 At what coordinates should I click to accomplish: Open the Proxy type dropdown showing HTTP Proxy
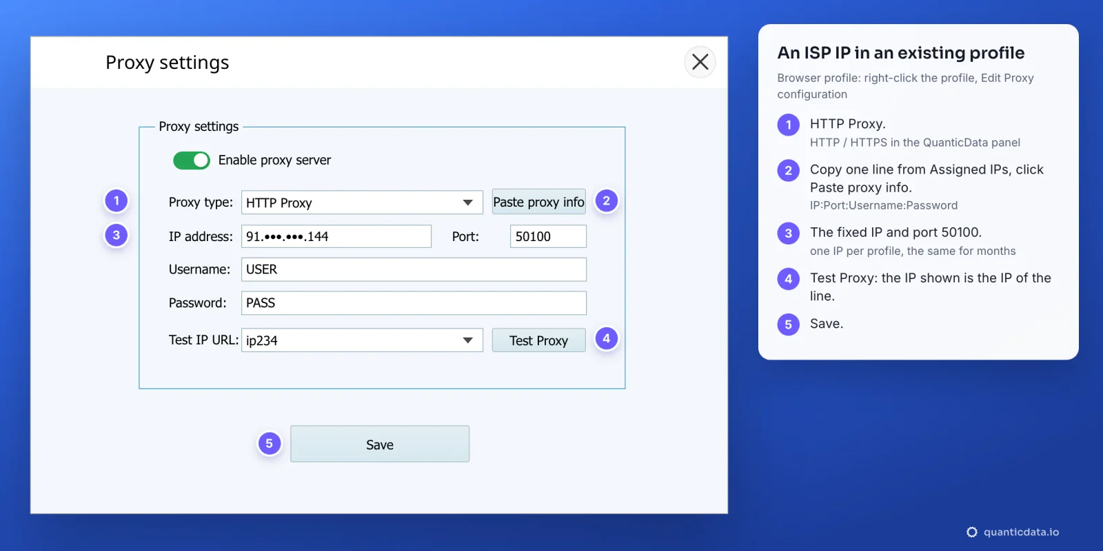[362, 202]
